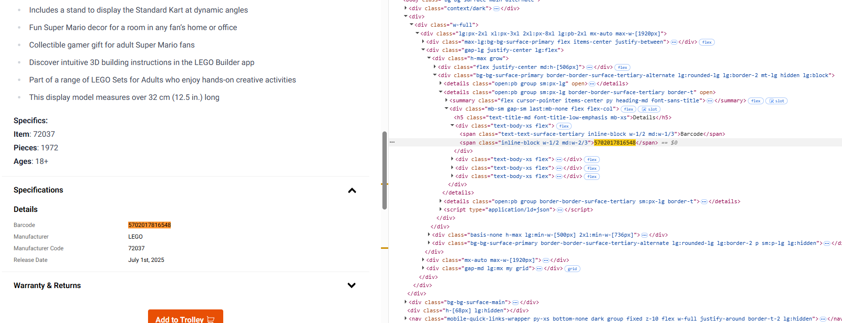
Task: Click slot badge on summary element row
Action: (776, 101)
